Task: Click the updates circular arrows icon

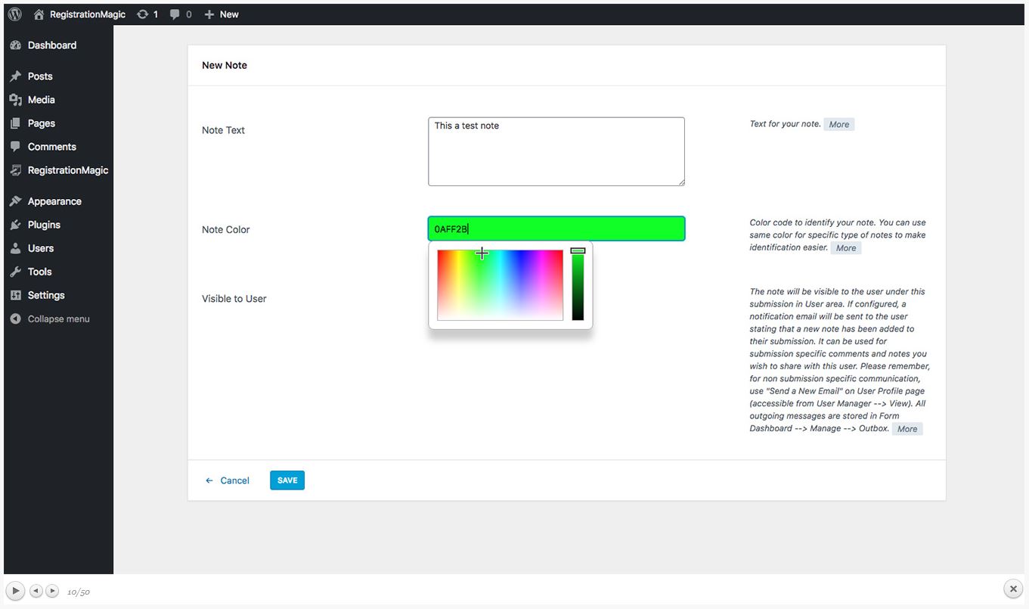Action: point(142,14)
